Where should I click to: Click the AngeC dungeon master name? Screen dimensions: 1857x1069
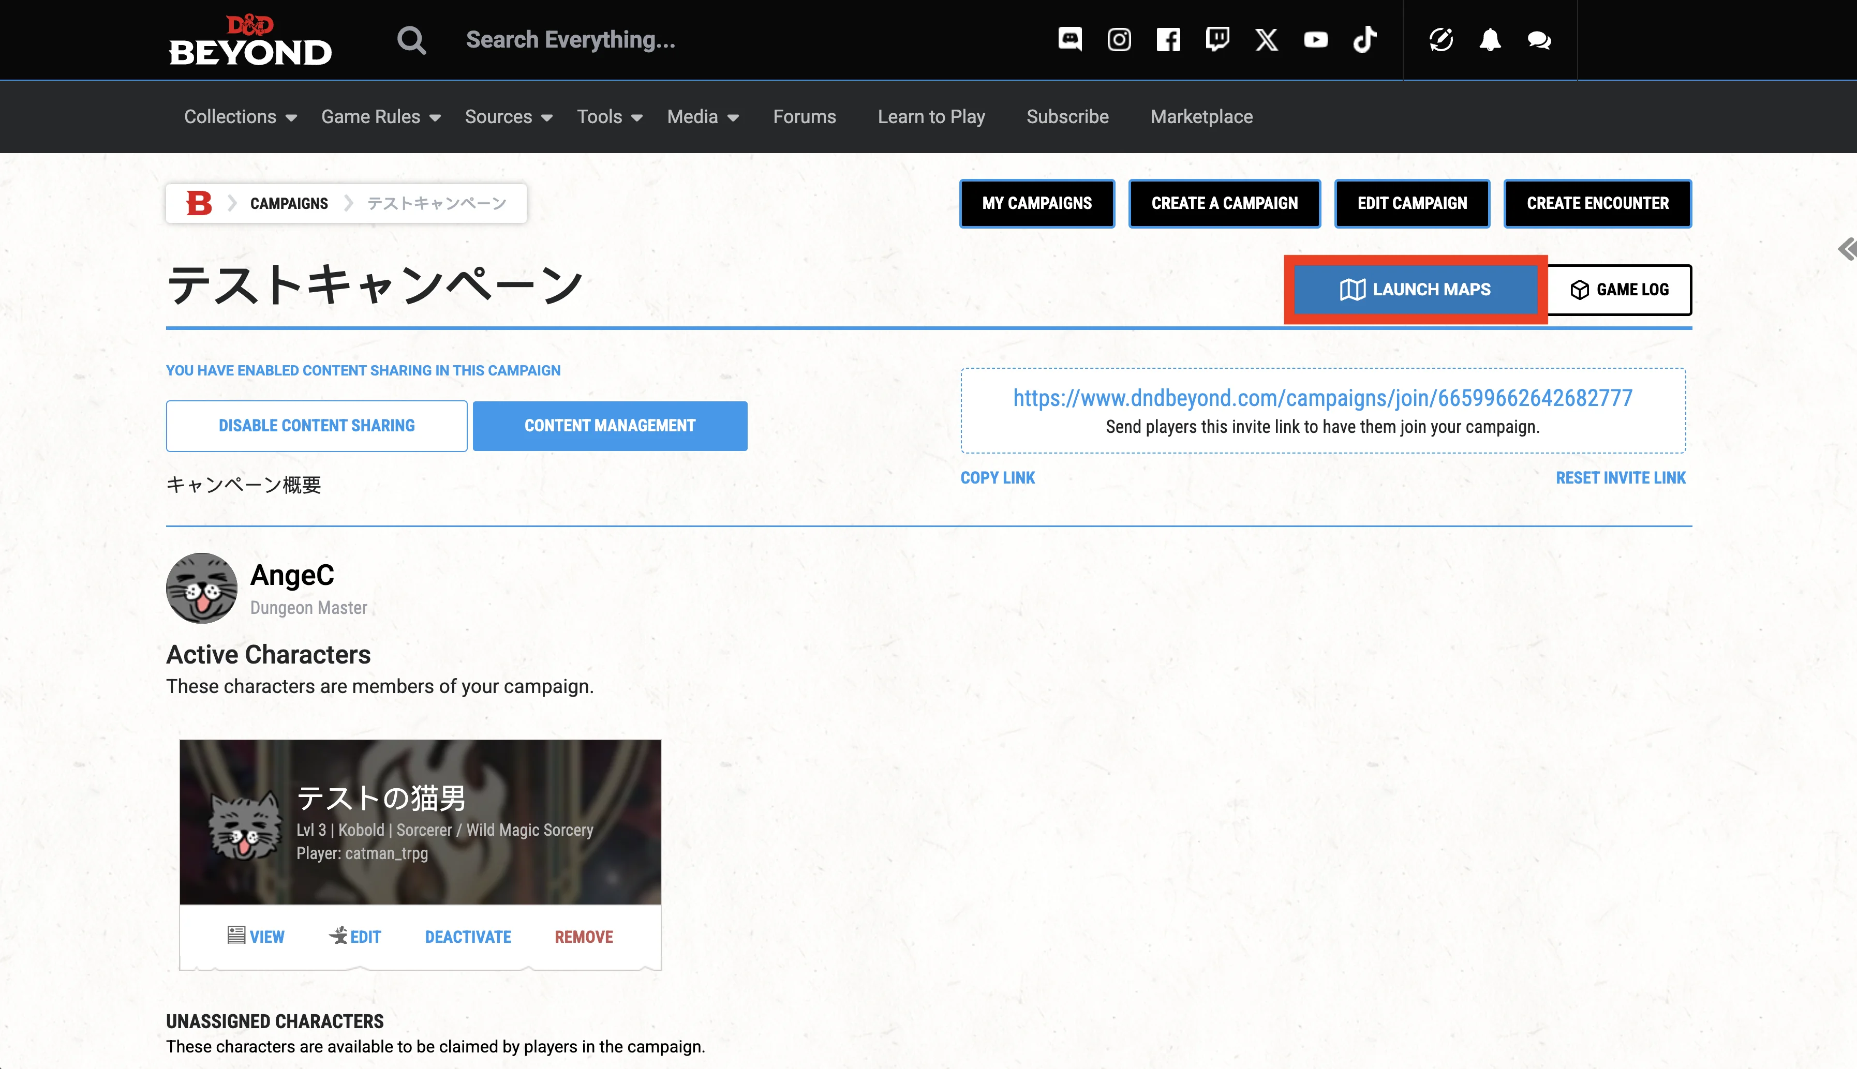click(292, 575)
